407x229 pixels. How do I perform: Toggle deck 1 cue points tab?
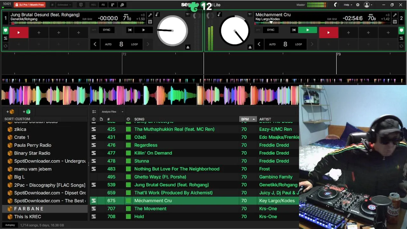point(5,31)
